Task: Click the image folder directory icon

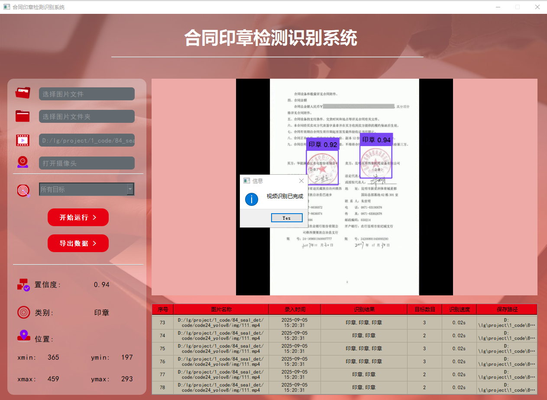Action: (23, 116)
